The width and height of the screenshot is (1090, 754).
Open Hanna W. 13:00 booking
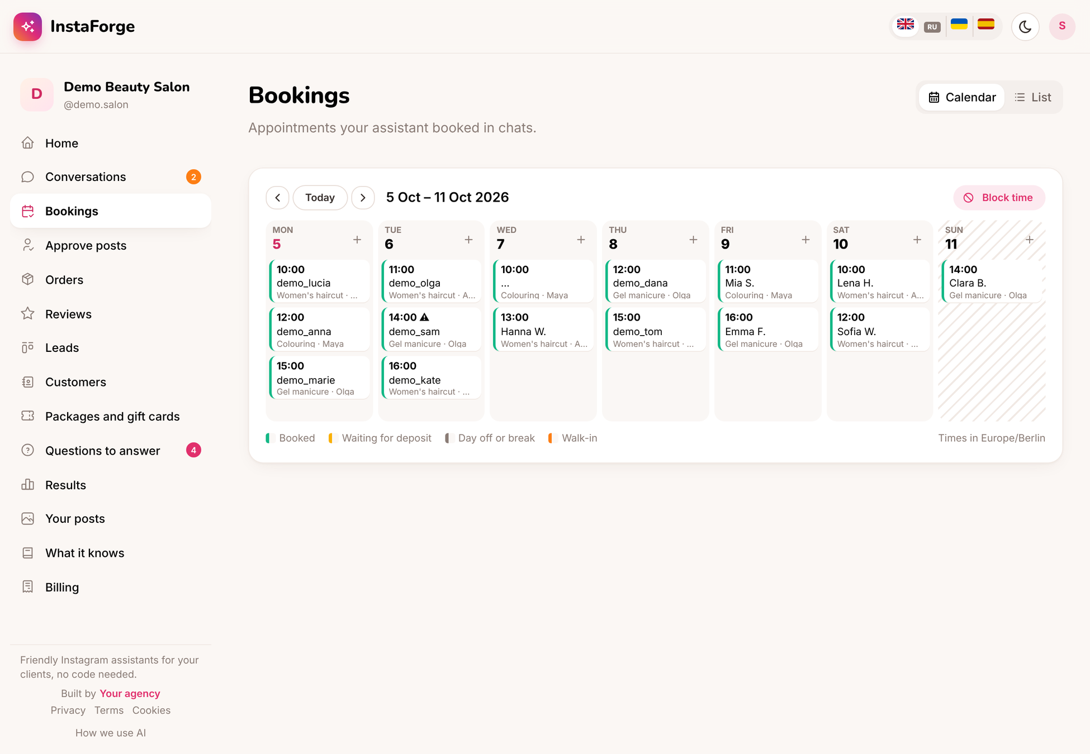543,330
